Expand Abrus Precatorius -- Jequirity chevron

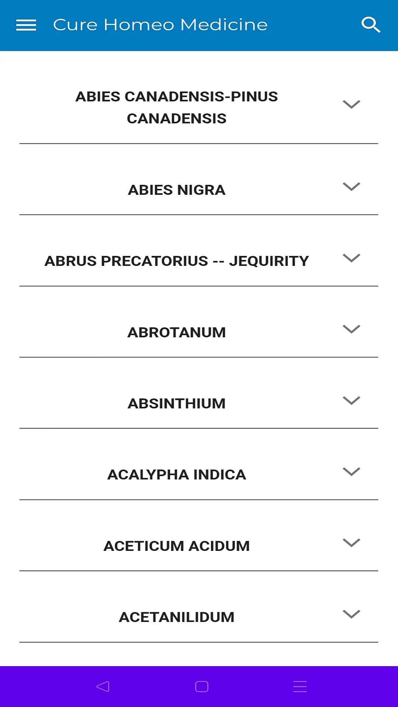click(351, 258)
